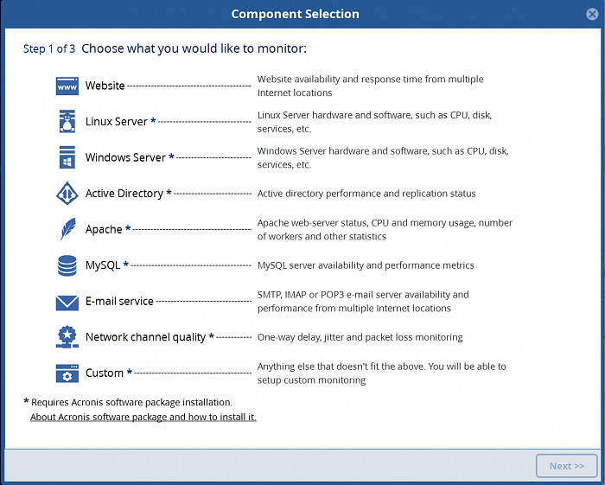
Task: Click the E-mail service envelope icon
Action: click(x=67, y=302)
